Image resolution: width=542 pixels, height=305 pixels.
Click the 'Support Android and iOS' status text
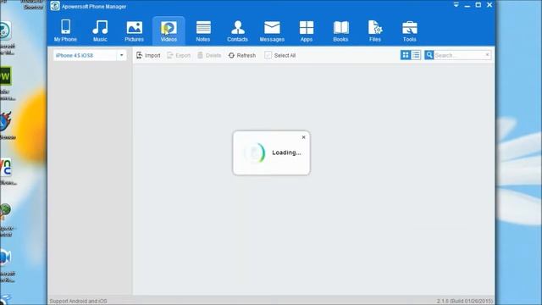tap(78, 302)
